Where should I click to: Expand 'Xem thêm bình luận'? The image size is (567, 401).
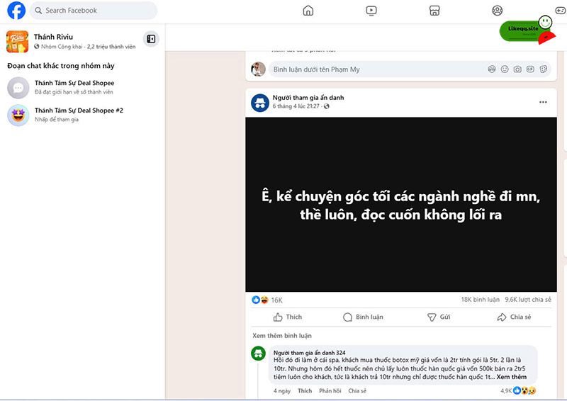pyautogui.click(x=281, y=336)
